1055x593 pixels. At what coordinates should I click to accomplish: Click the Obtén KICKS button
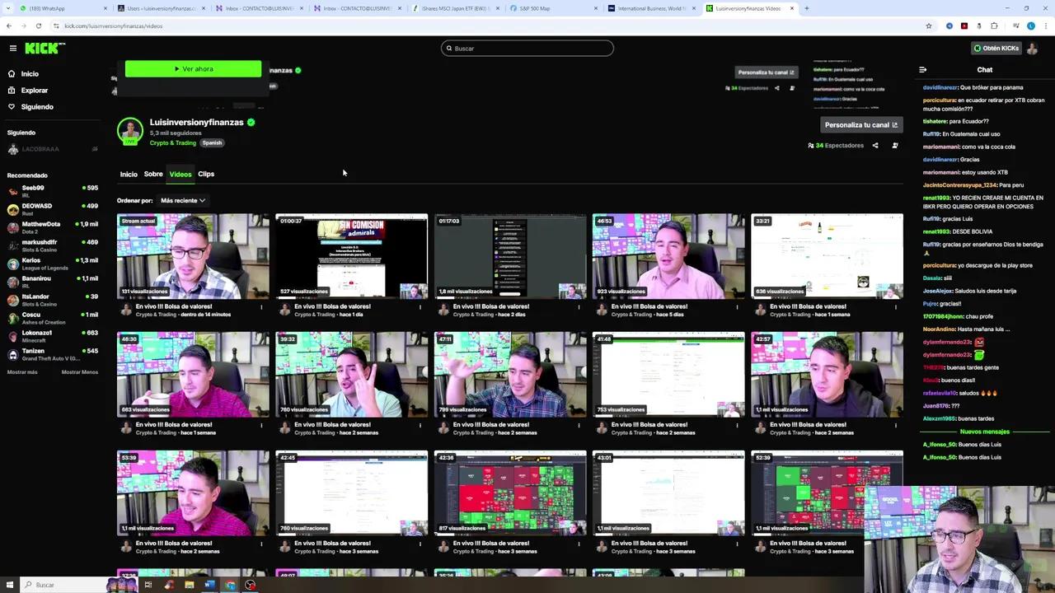(998, 48)
